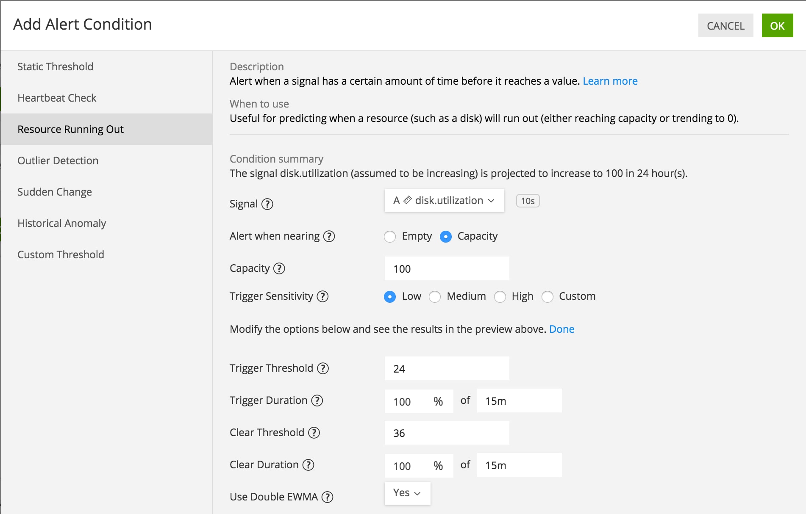Choose Low trigger sensitivity

click(x=390, y=297)
